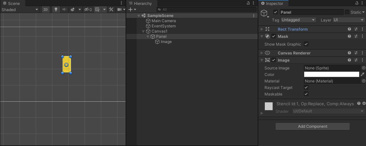
Task: Toggle hidden objects eye-slash icon
Action: tap(88, 9)
